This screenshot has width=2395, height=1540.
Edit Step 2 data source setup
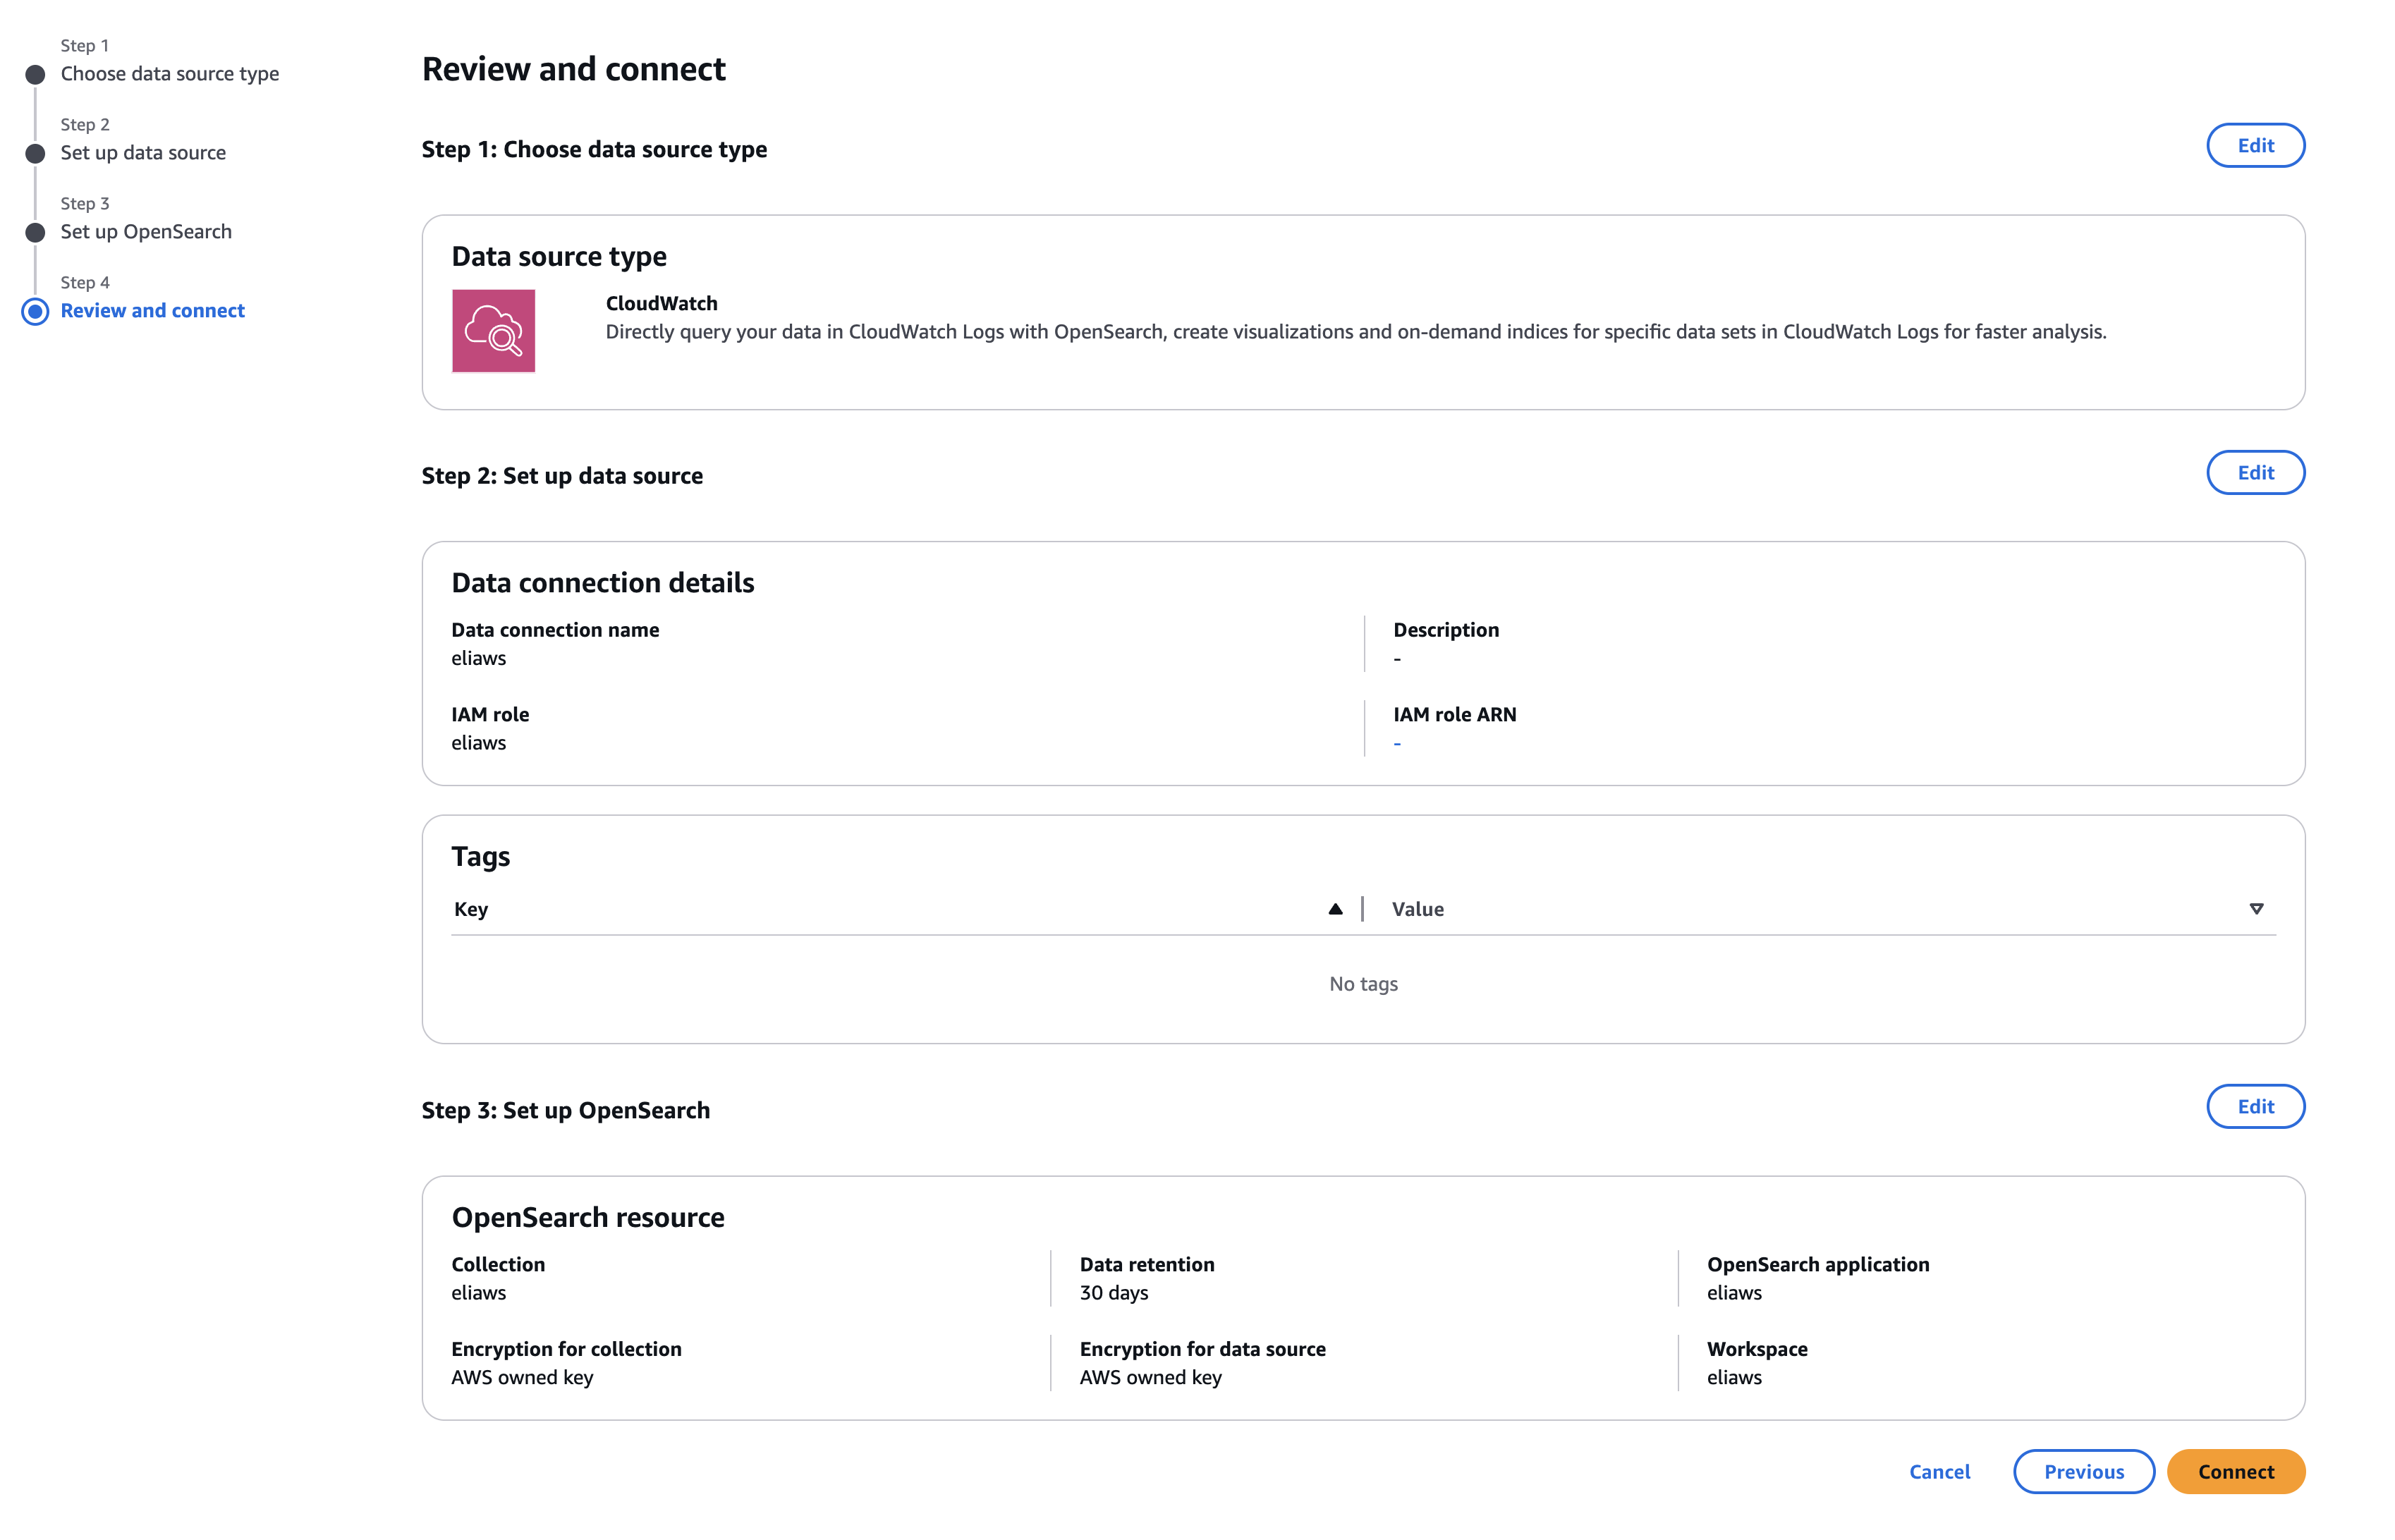[x=2255, y=473]
